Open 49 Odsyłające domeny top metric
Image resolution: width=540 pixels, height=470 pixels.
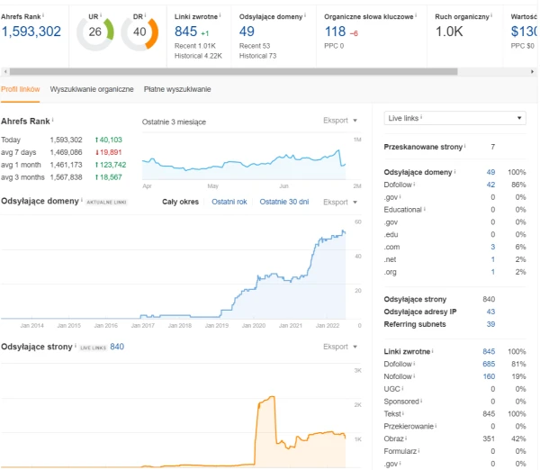click(x=247, y=32)
